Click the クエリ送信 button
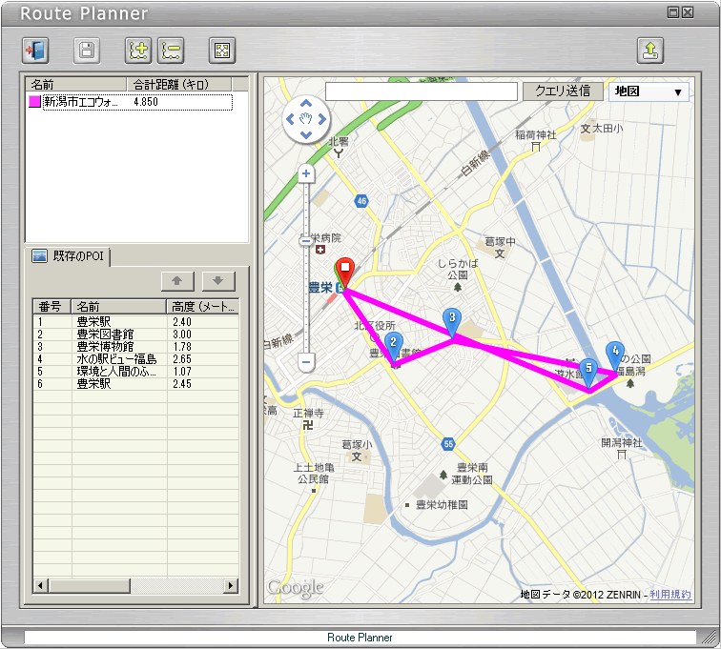Viewport: 721px width, 649px height. pyautogui.click(x=562, y=91)
